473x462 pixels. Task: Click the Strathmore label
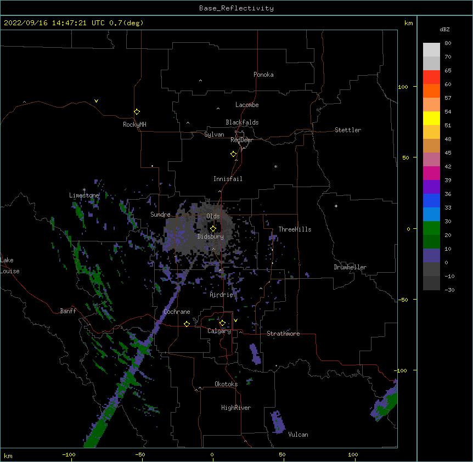(283, 334)
